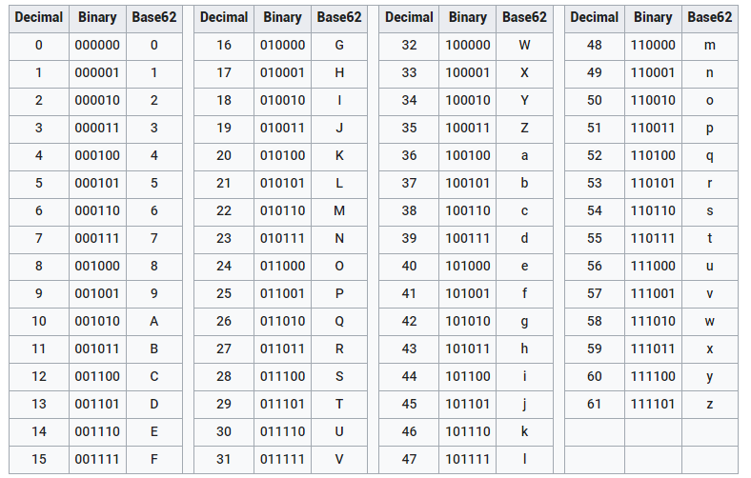751x478 pixels.
Task: Select Base62 character lowercase w
Action: 710,322
